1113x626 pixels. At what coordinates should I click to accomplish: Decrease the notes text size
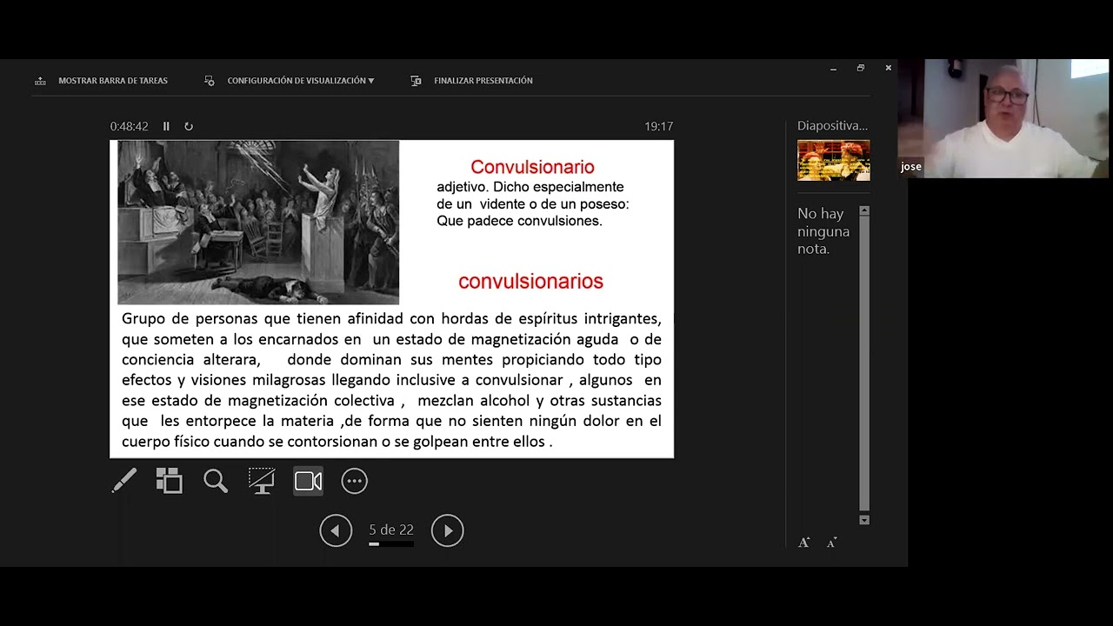[832, 543]
